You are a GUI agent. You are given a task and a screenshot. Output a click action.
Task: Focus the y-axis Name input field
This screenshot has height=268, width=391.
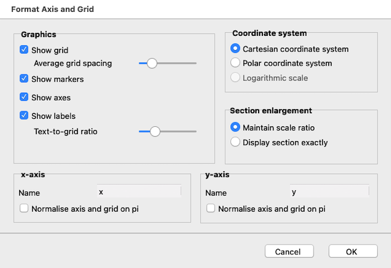pyautogui.click(x=330, y=192)
